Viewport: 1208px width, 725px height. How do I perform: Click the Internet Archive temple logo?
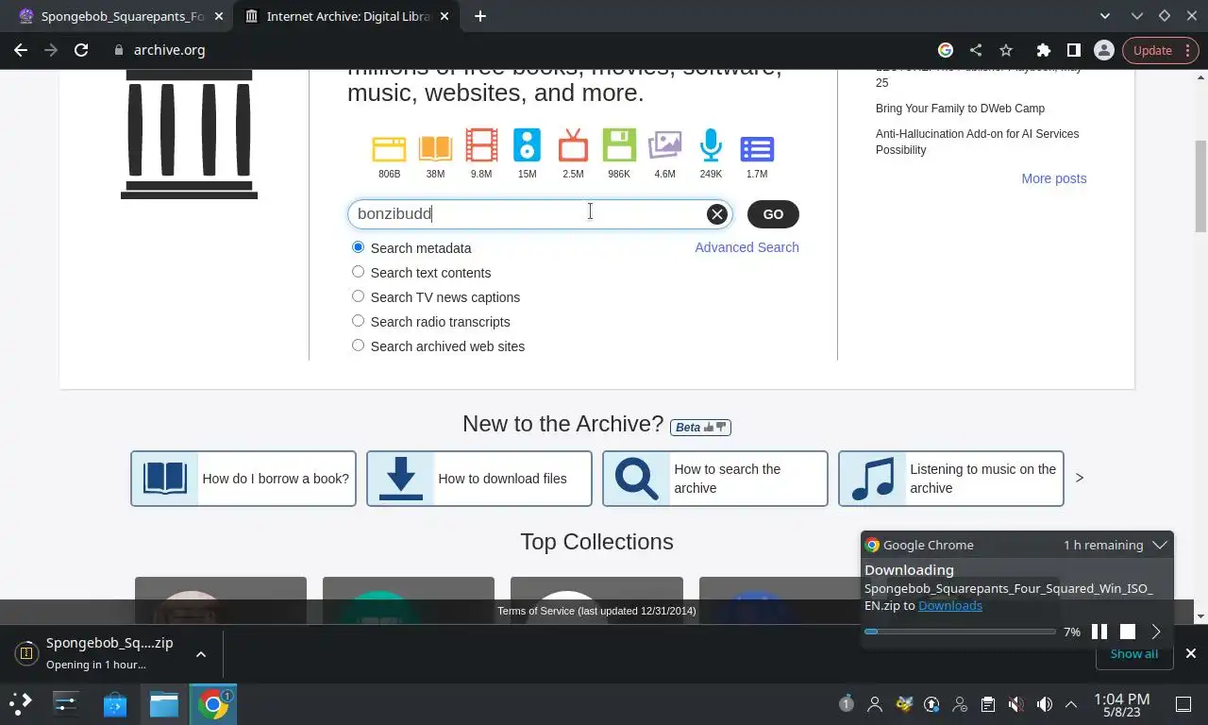pyautogui.click(x=189, y=134)
